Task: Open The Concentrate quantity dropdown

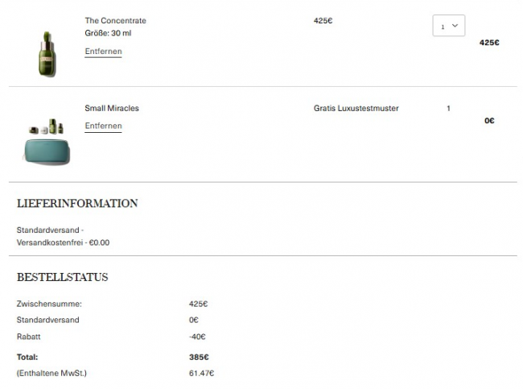Action: [x=448, y=27]
